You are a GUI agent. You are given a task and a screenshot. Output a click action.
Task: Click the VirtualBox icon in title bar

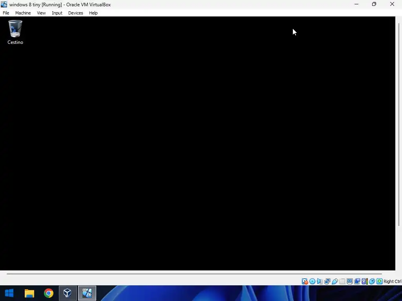pos(4,4)
